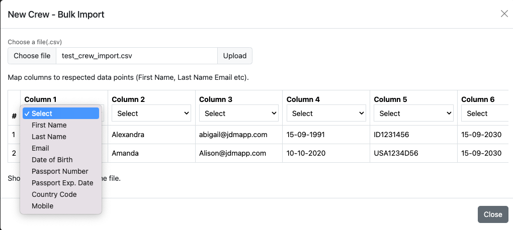513x230 pixels.
Task: Choose Date of Birth option
Action: [52, 160]
